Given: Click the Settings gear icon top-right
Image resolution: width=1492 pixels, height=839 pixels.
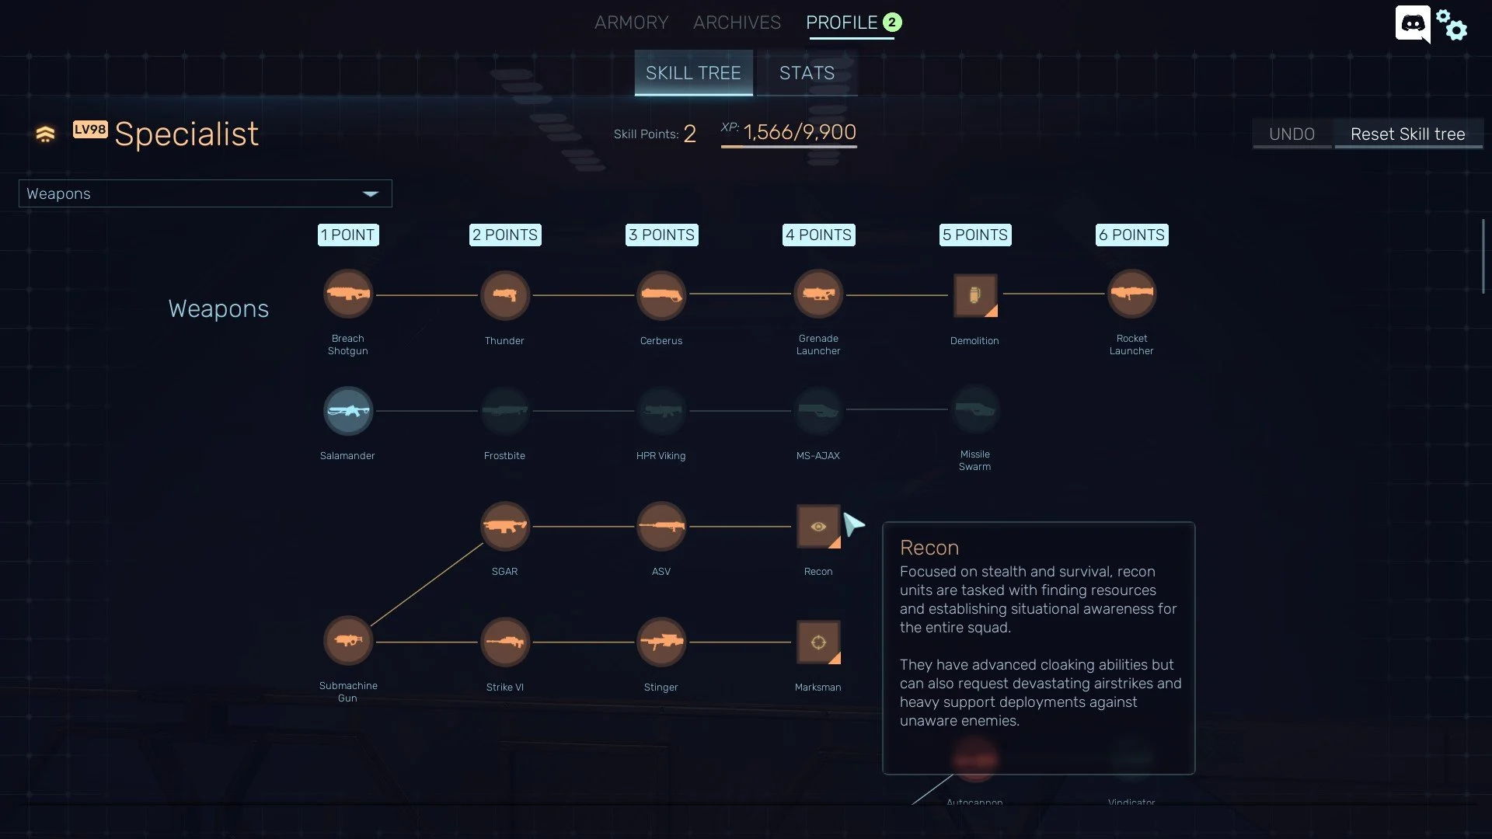Looking at the screenshot, I should pyautogui.click(x=1454, y=23).
